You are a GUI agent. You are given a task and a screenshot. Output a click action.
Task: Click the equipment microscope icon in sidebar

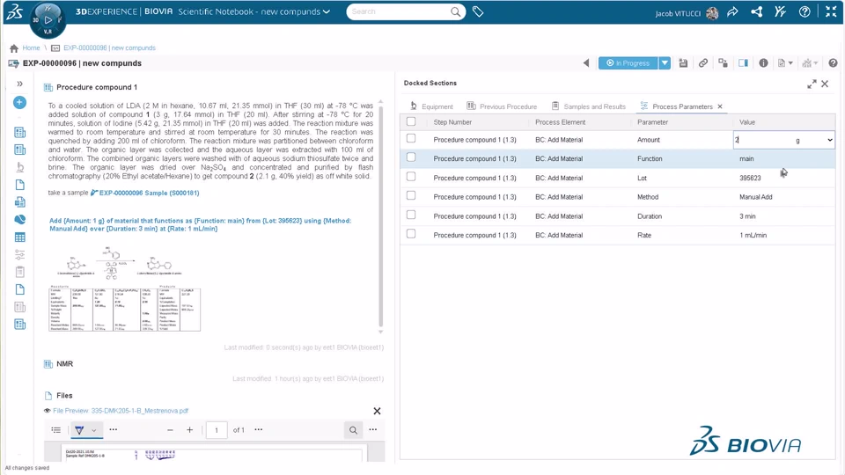click(20, 167)
